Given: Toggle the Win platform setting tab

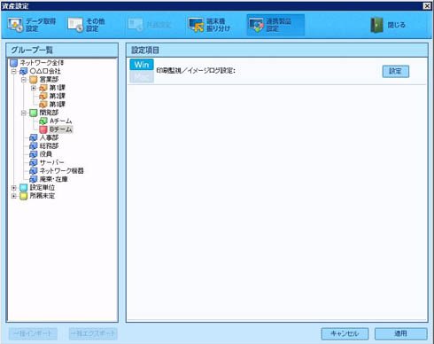Looking at the screenshot, I should pos(142,65).
